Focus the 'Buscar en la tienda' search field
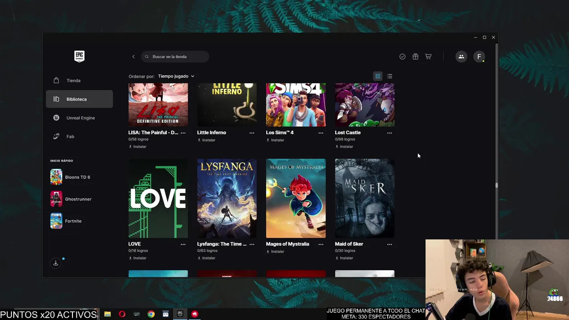 pos(175,56)
